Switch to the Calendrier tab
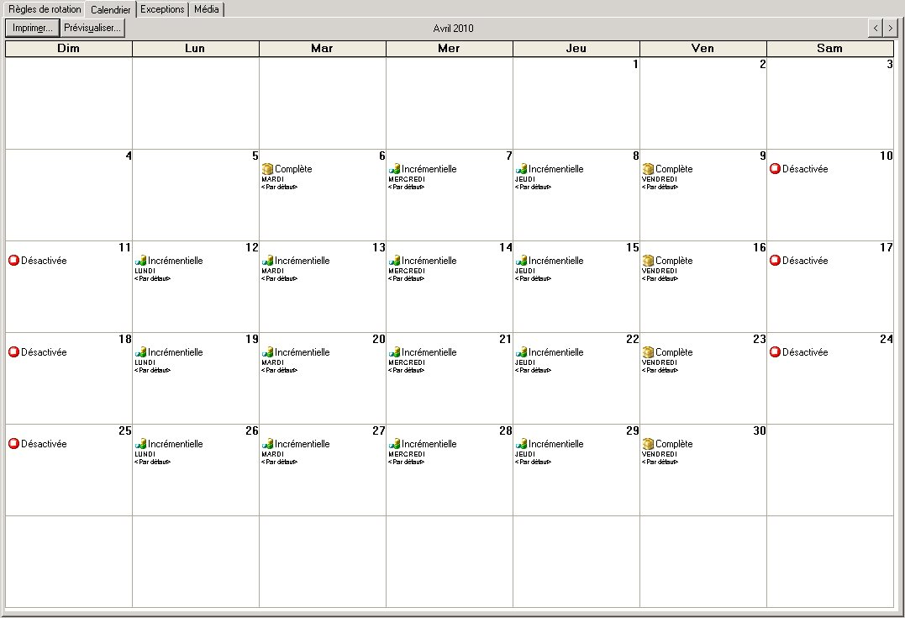Image resolution: width=905 pixels, height=618 pixels. (x=110, y=9)
